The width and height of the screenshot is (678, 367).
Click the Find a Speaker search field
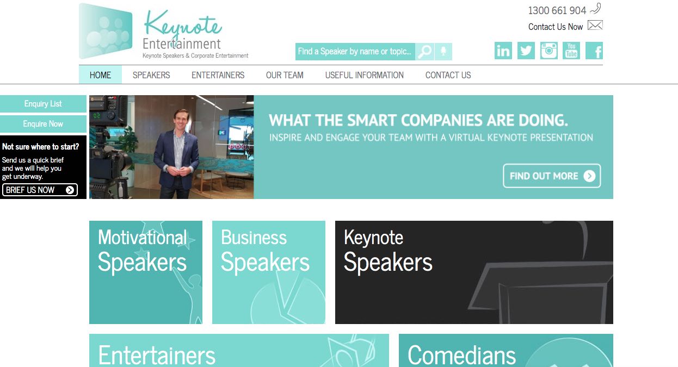coord(355,52)
